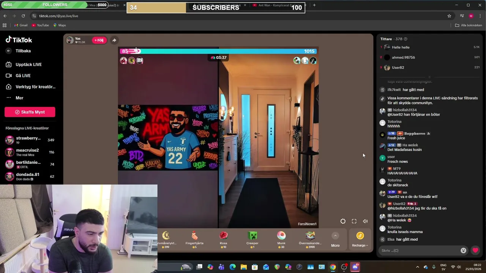Open the Recharge coins menu
The width and height of the screenshot is (486, 273).
pos(360,240)
